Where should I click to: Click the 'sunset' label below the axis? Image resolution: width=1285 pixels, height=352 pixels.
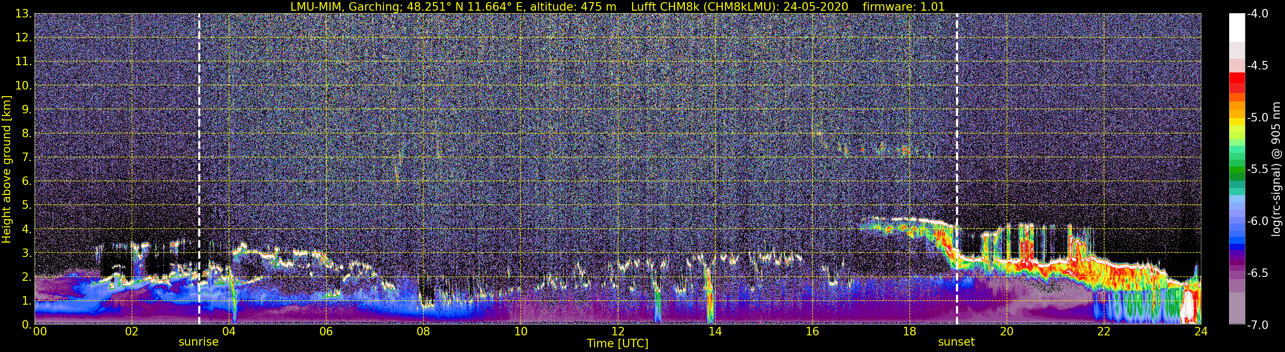pyautogui.click(x=956, y=342)
